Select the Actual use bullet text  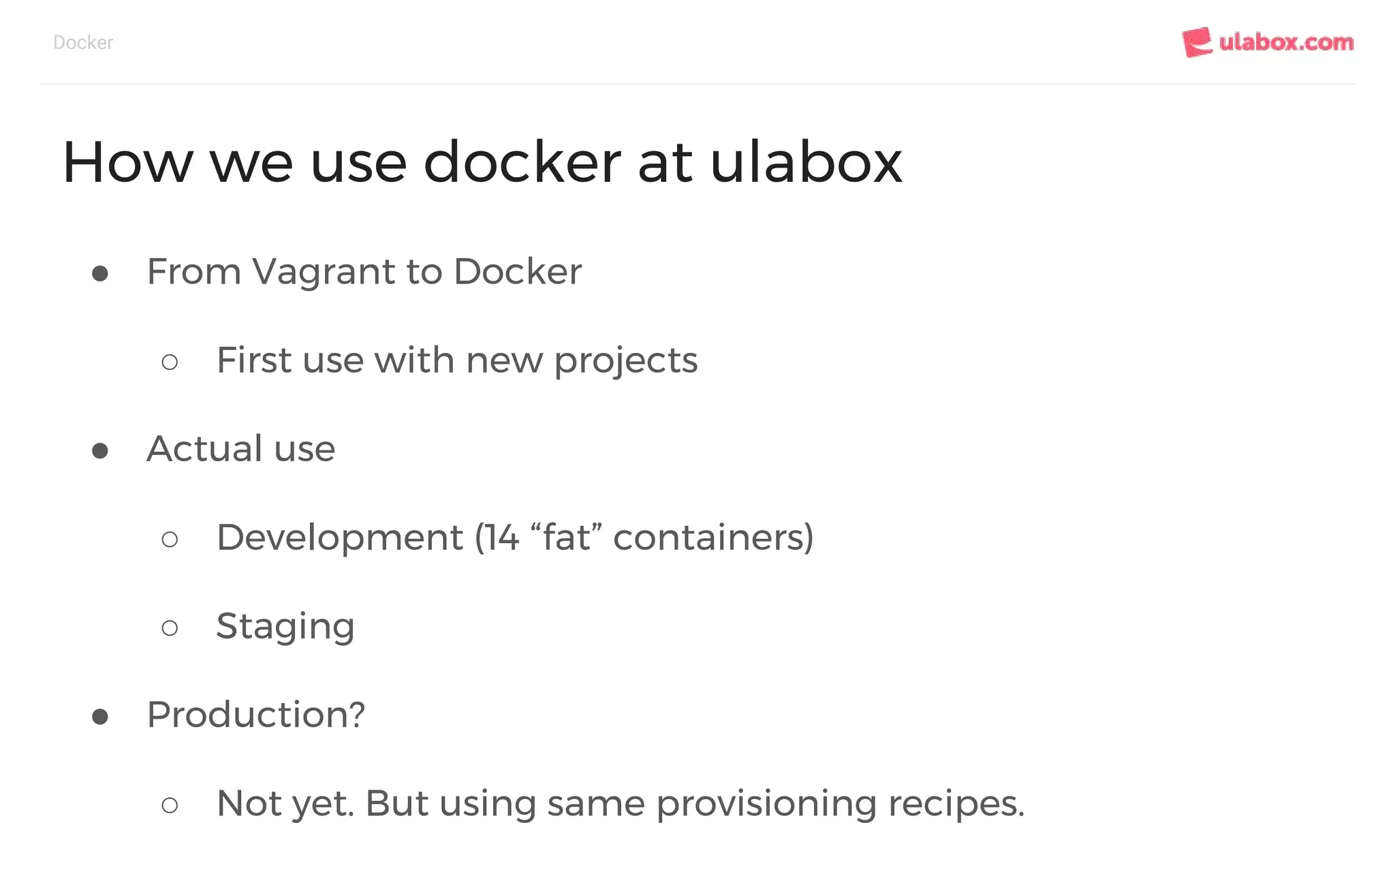[240, 449]
